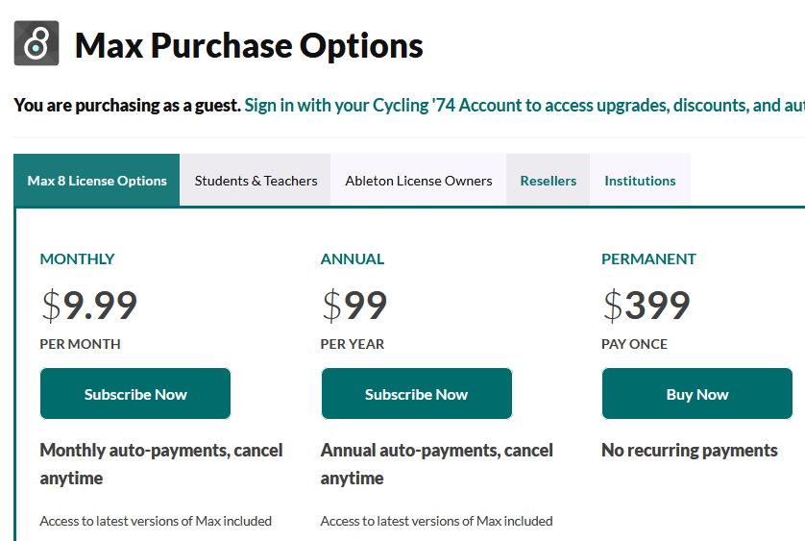Screen dimensions: 805x541
Task: Click the "You are purchasing as a guest" notice
Action: 127,105
